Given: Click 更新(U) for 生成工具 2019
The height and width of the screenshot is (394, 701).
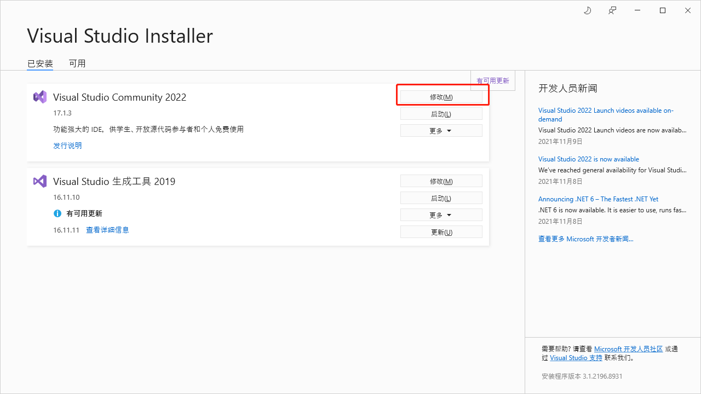Looking at the screenshot, I should [441, 231].
